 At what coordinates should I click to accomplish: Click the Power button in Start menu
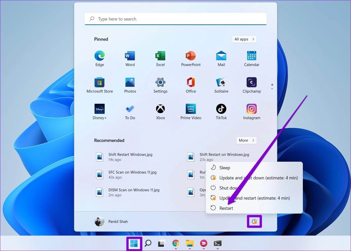tap(254, 222)
